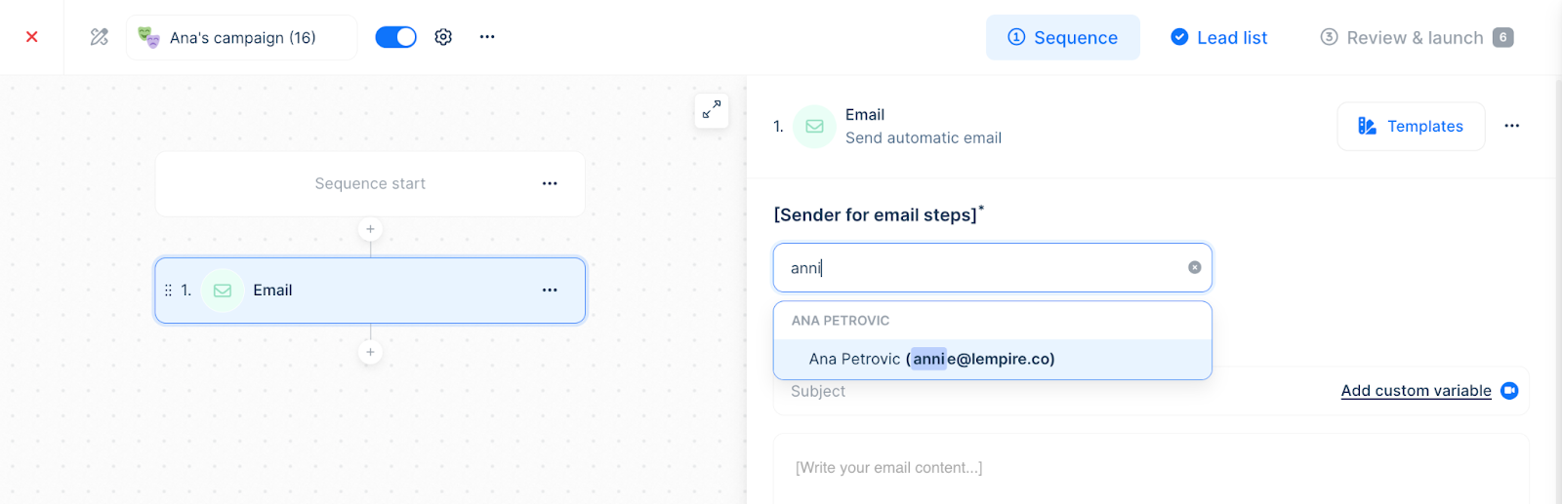Go to Review & launch tab
This screenshot has height=504, width=1562.
1416,38
